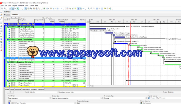Open the File menu
The image size is (181, 104).
[2, 6]
